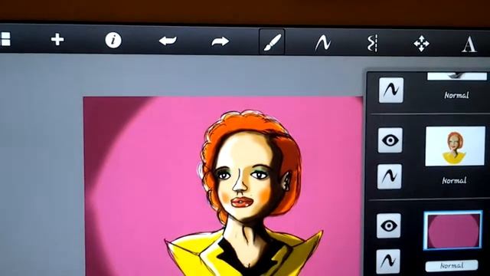This screenshot has height=276, width=490.
Task: Enable the symmetry tool
Action: coord(373,43)
